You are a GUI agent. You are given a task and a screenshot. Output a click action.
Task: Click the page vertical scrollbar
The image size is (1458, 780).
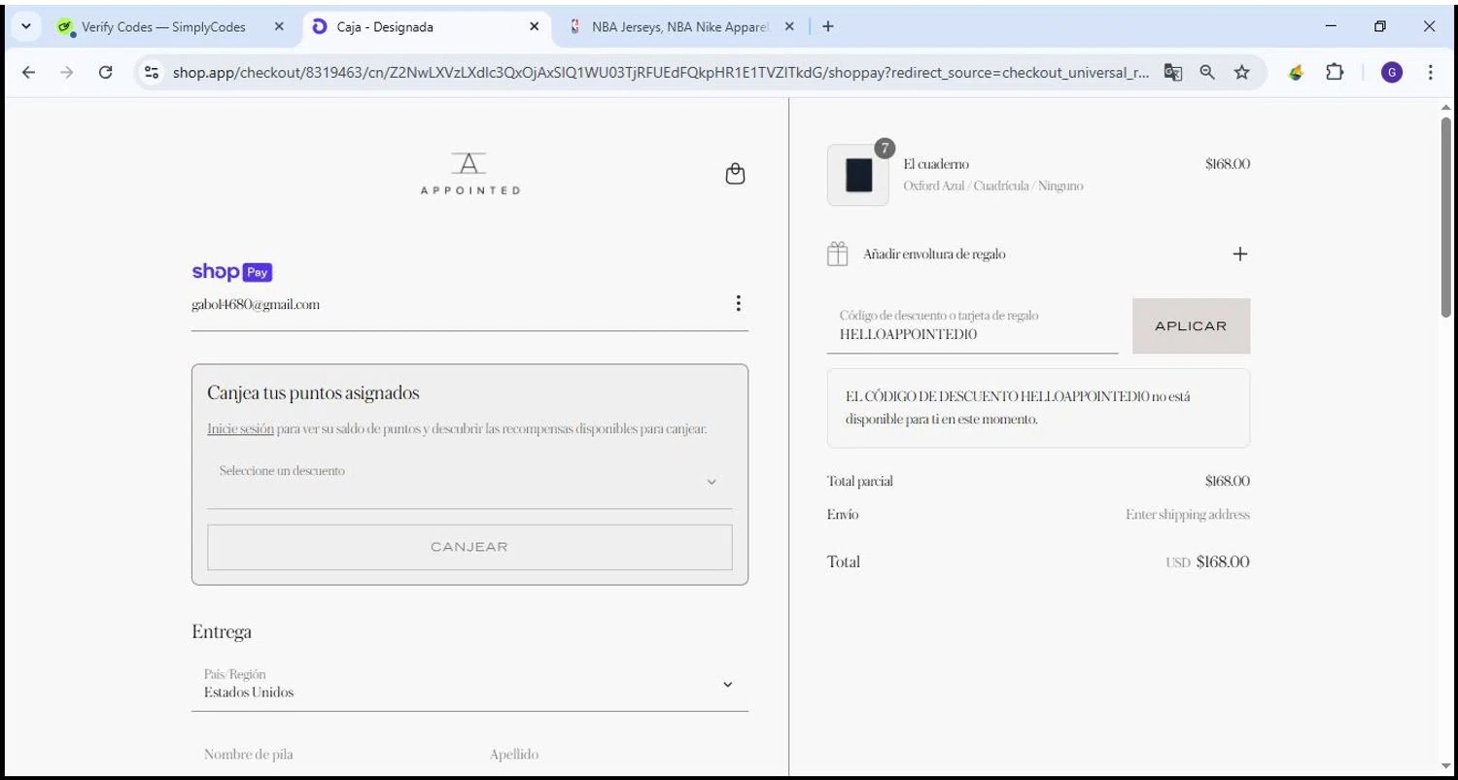[1446, 219]
